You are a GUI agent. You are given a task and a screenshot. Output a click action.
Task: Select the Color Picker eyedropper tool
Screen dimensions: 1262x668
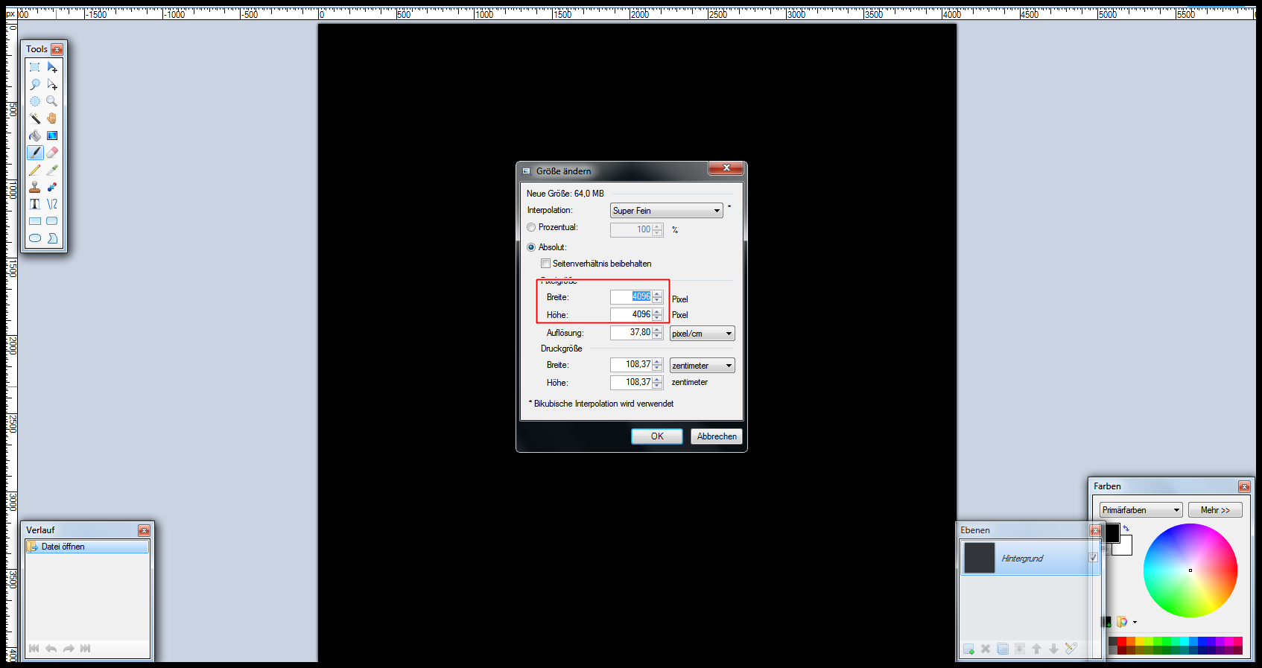point(52,170)
